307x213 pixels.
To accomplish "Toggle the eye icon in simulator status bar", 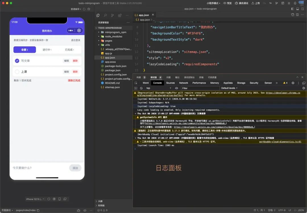I will point(85,210).
